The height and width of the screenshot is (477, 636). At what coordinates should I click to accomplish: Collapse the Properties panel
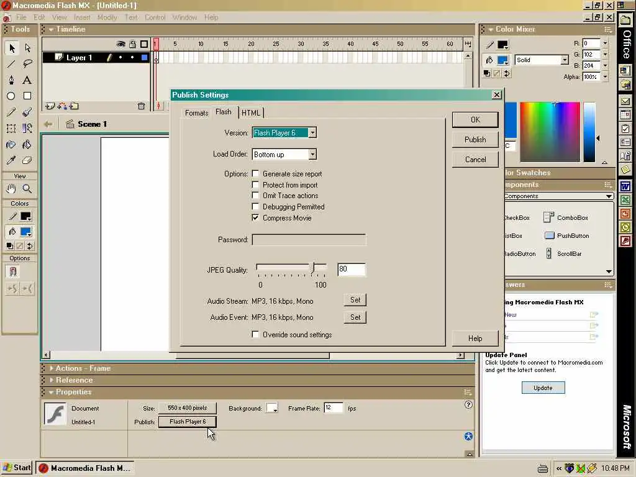51,393
